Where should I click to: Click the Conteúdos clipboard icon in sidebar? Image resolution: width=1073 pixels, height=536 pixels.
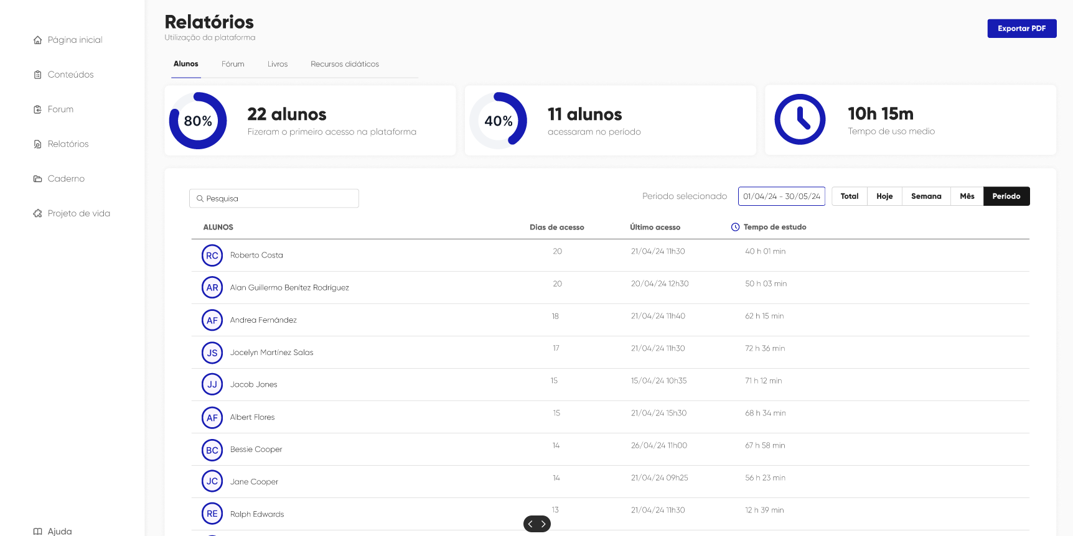[x=37, y=75]
